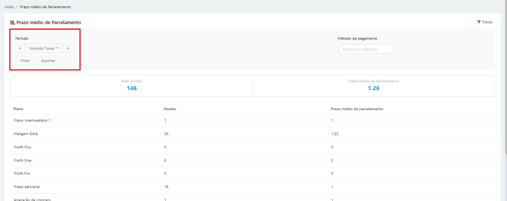Select the Plano Intermediário 1 row
Screen dimensions: 507x201
[x=33, y=121]
